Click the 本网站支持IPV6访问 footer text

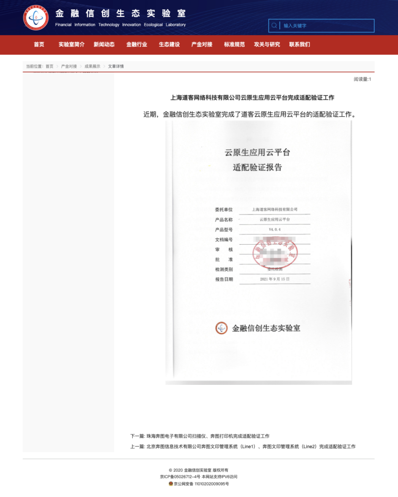tap(220, 477)
